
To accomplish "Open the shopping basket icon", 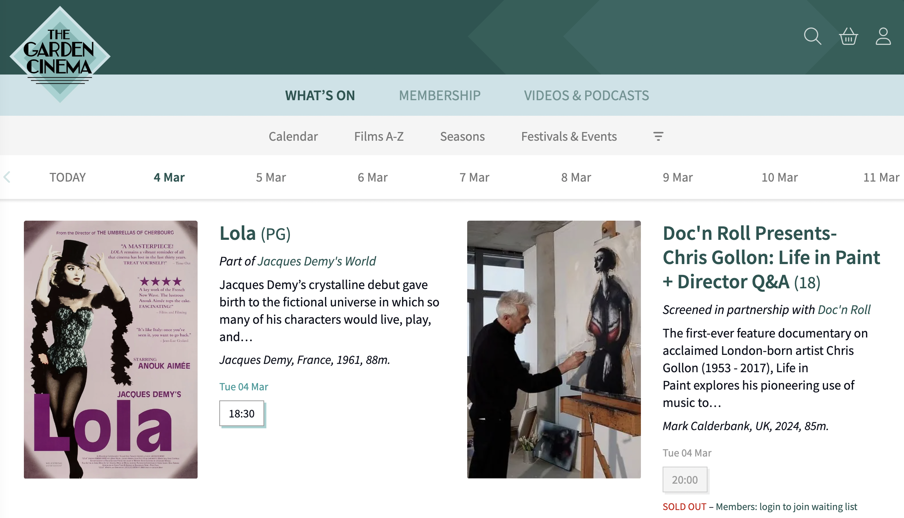I will pyautogui.click(x=848, y=36).
